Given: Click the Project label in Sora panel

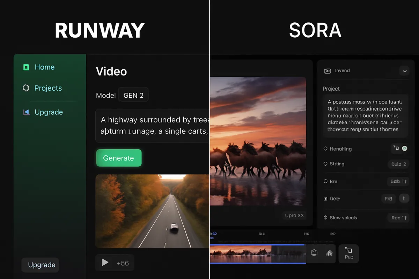Looking at the screenshot, I should click(331, 89).
